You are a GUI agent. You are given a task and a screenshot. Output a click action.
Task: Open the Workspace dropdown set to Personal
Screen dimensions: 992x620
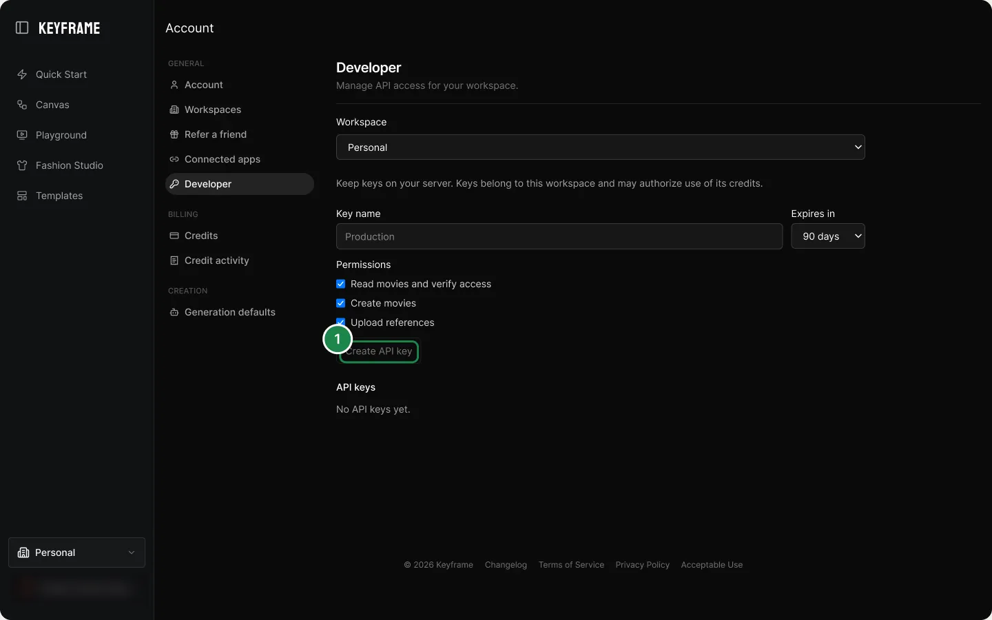pos(601,147)
